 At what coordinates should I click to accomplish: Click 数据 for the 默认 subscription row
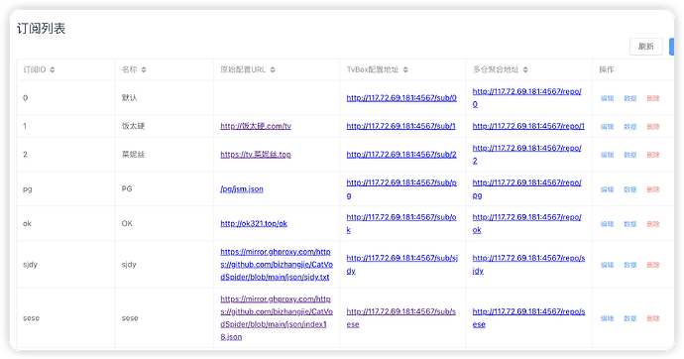click(629, 98)
